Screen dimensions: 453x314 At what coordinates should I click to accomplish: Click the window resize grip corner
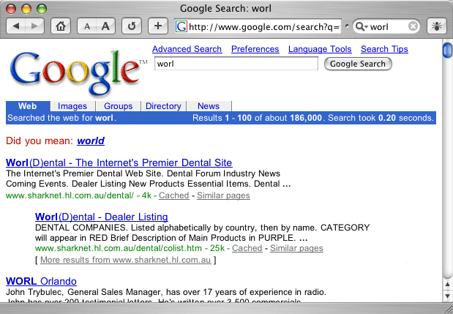tap(448, 309)
